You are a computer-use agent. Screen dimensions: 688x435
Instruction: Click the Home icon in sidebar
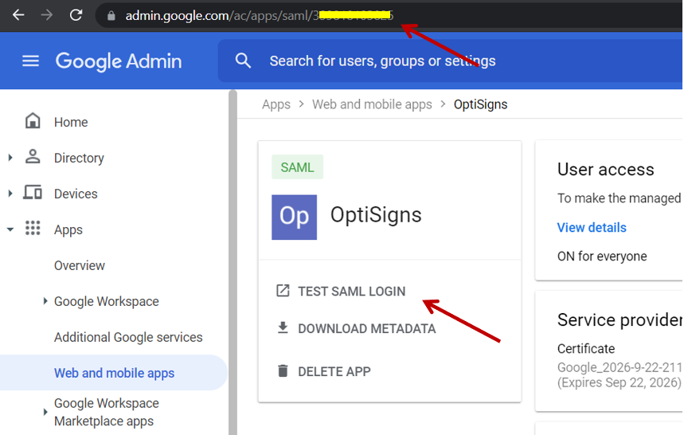click(33, 121)
